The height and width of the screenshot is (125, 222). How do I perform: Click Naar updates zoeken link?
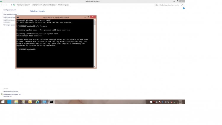pos(10,14)
